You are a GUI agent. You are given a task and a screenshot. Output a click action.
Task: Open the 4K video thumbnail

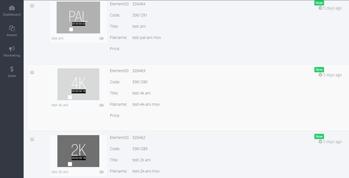point(79,84)
